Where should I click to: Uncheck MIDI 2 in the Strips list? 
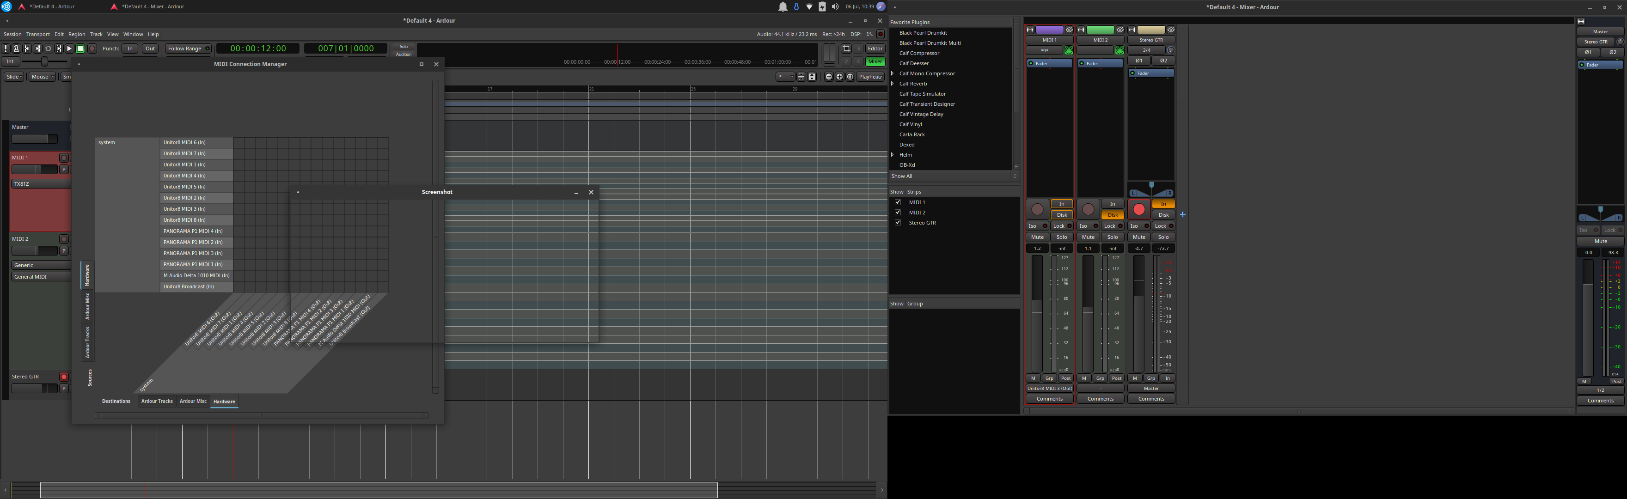(898, 212)
